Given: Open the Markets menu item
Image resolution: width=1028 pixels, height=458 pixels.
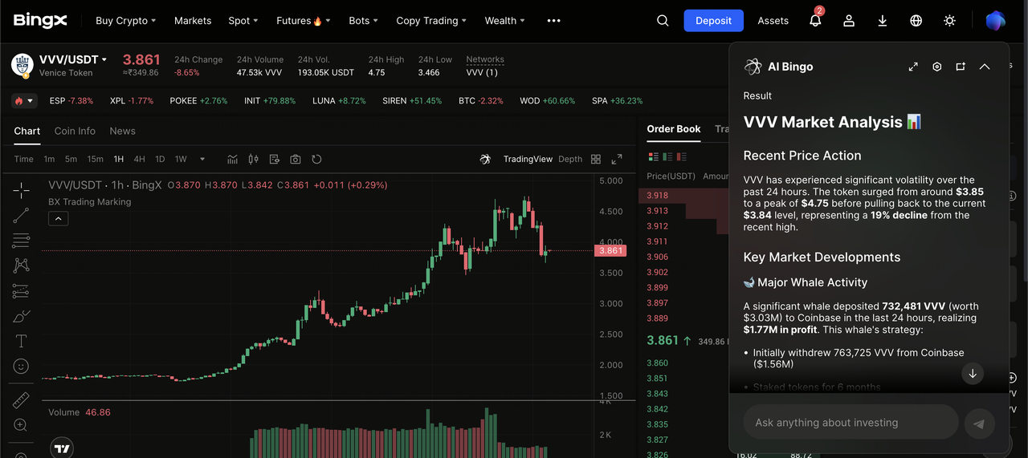Looking at the screenshot, I should pos(193,21).
